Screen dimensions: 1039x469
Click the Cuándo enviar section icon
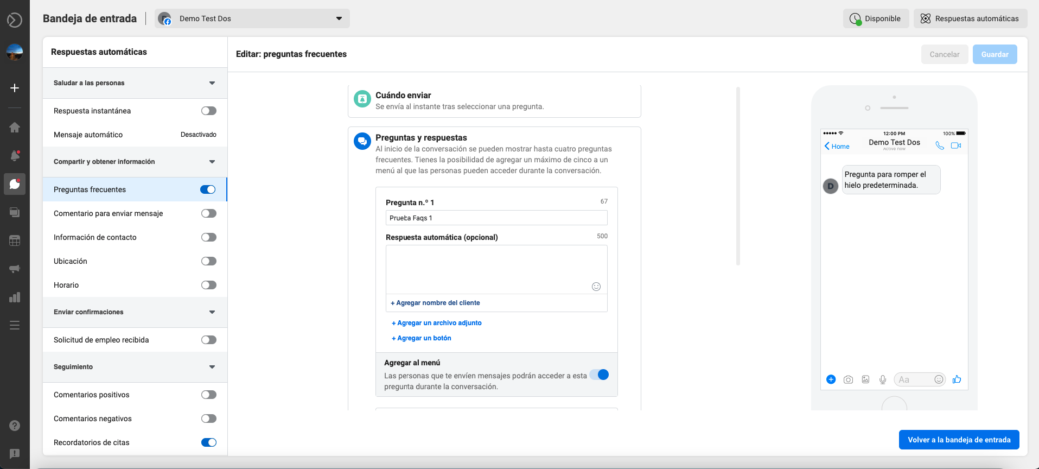362,99
